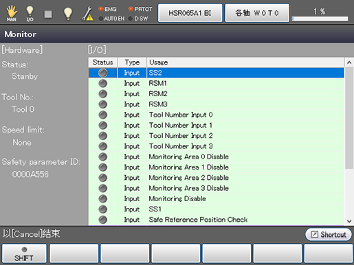The width and height of the screenshot is (354, 265).
Task: Click the large yellow light bulb icon
Action: pos(68,14)
